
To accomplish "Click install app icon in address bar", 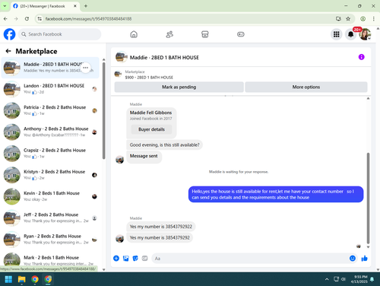I will (338, 19).
